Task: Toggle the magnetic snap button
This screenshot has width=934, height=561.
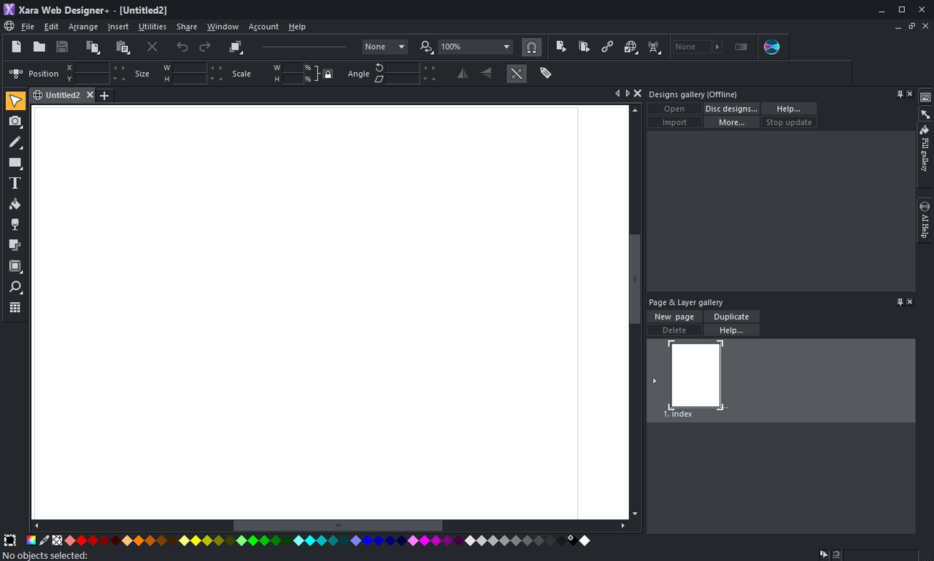Action: (x=531, y=47)
